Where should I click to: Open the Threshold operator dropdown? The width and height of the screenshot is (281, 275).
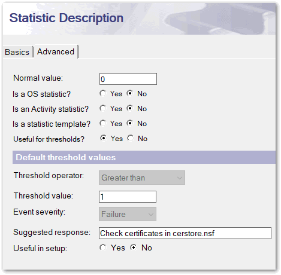(142, 178)
